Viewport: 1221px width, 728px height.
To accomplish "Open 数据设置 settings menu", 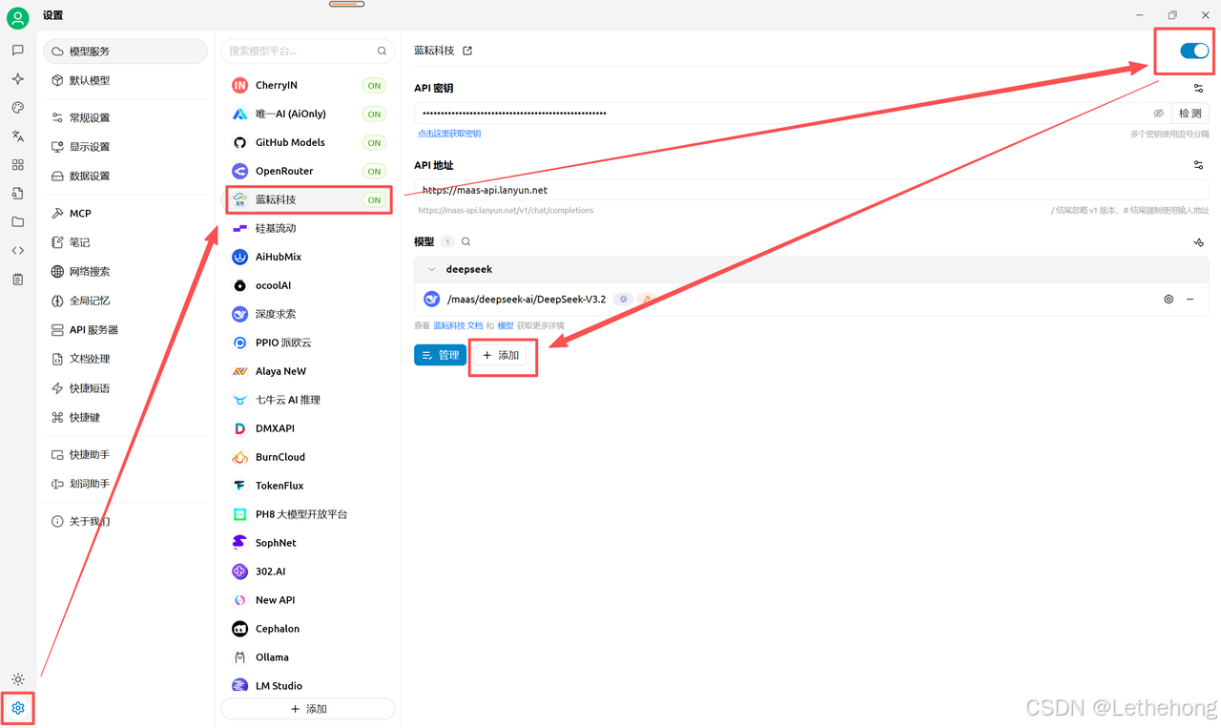I will coord(125,177).
